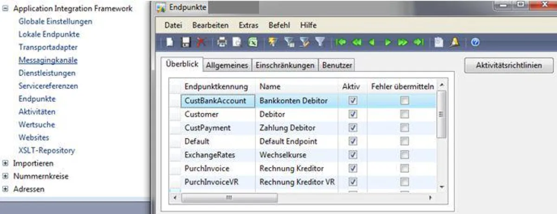Export to Excel using the green toolbar icon
The height and width of the screenshot is (214, 557).
point(253,42)
